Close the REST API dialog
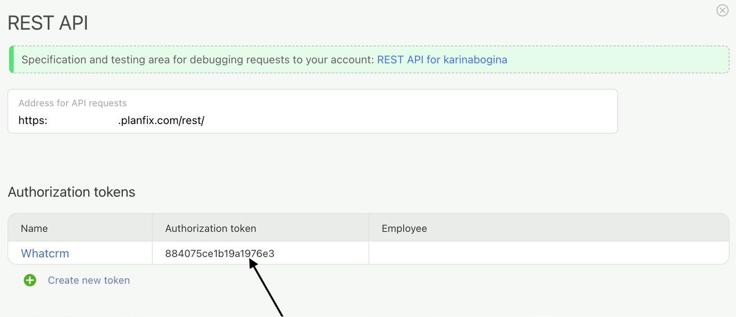Image resolution: width=736 pixels, height=317 pixels. point(722,11)
